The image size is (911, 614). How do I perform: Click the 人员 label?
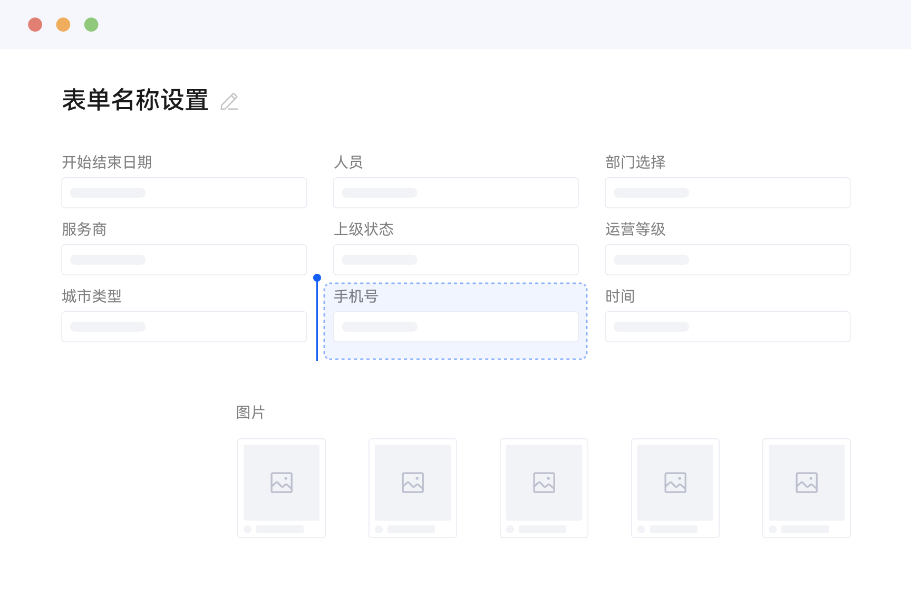pyautogui.click(x=348, y=162)
